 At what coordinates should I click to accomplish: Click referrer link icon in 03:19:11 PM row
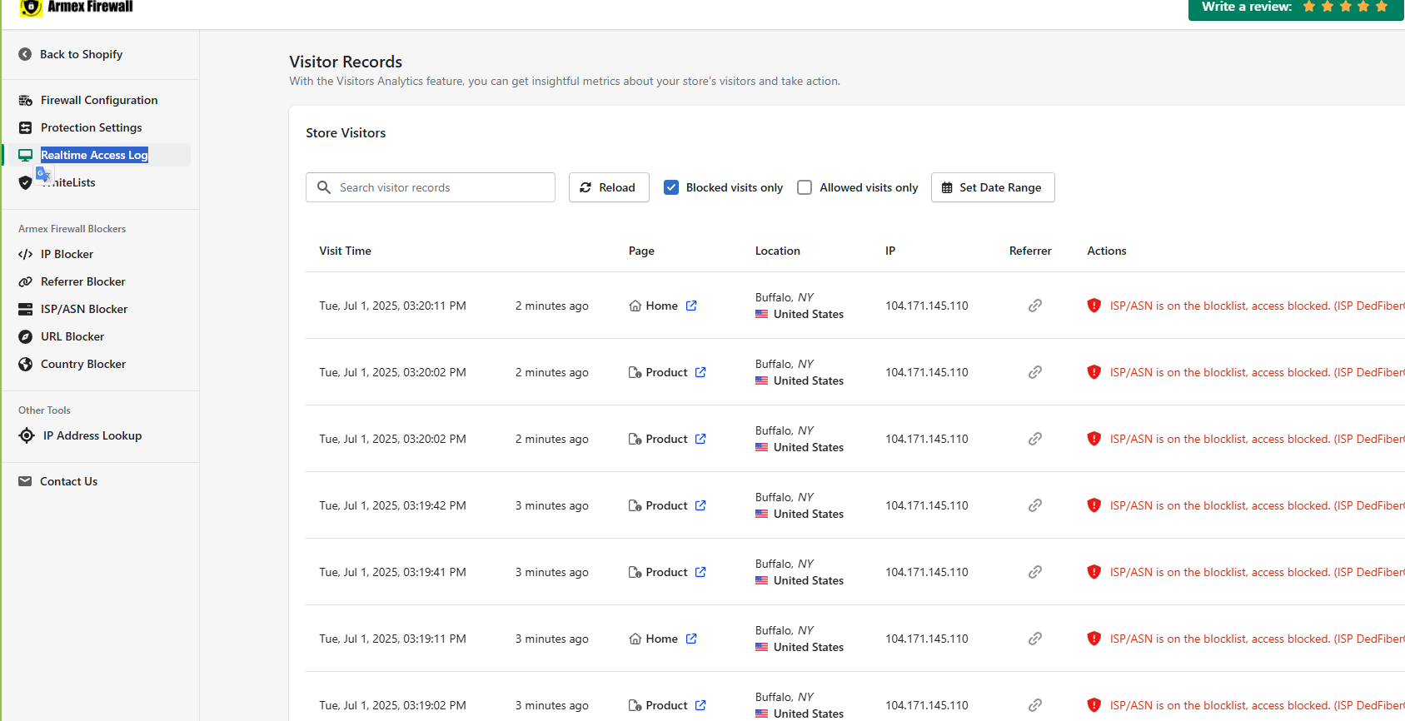[1035, 639]
